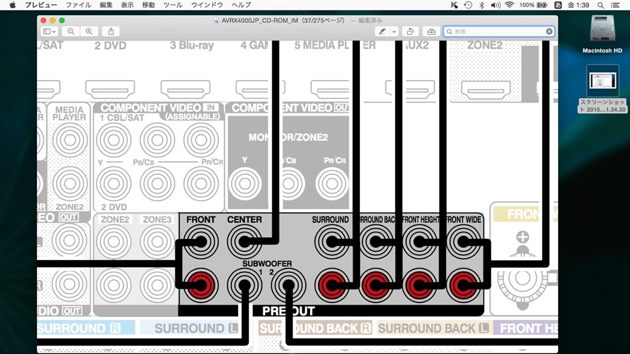Image resolution: width=630 pixels, height=354 pixels.
Task: Open the sidebar view options button
Action: point(49,31)
